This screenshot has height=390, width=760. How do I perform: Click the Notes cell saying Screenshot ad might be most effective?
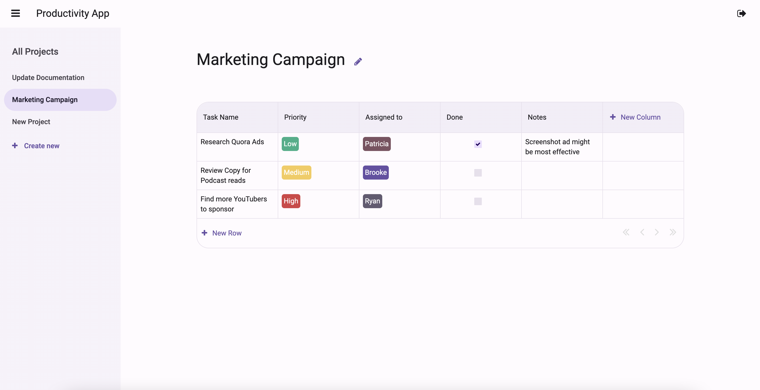(557, 146)
